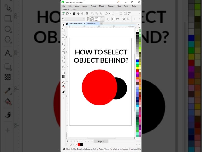
Task: Toggle the All Pages layout button
Action: (x=124, y=19)
